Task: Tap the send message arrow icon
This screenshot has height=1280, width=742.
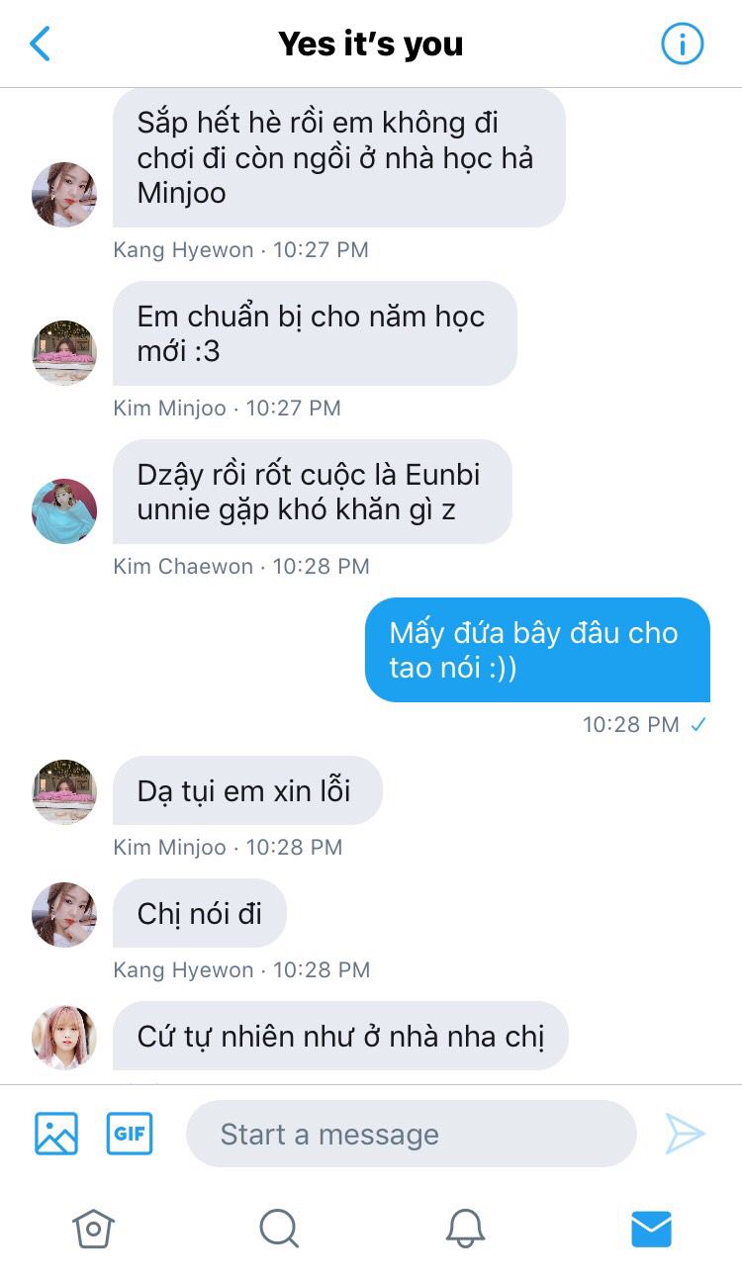Action: click(685, 1134)
